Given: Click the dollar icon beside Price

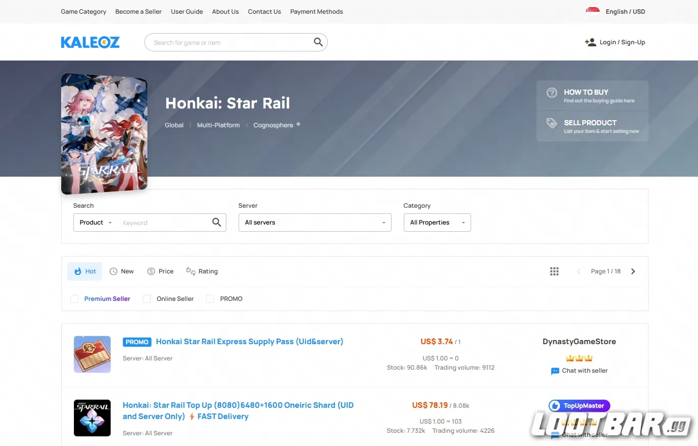Looking at the screenshot, I should tap(150, 271).
